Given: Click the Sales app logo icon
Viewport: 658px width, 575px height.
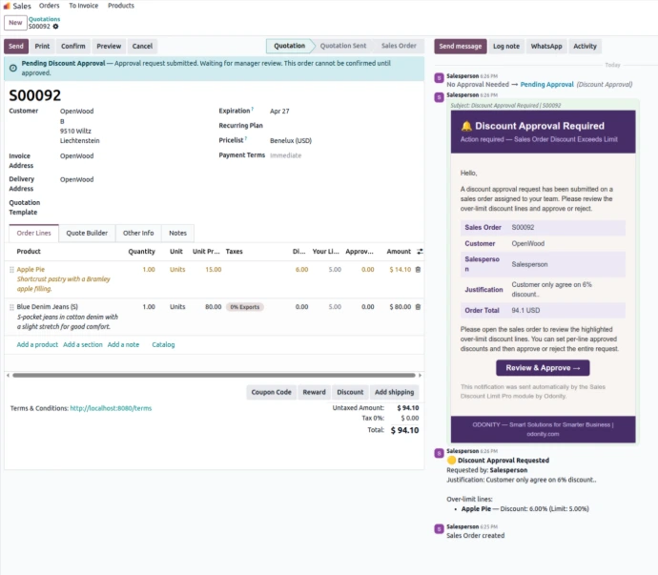Looking at the screenshot, I should (7, 6).
